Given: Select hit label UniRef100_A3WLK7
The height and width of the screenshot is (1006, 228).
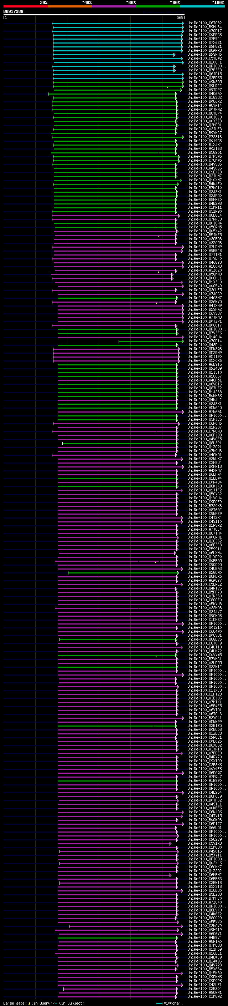Looking at the screenshot, I should tap(204, 459).
